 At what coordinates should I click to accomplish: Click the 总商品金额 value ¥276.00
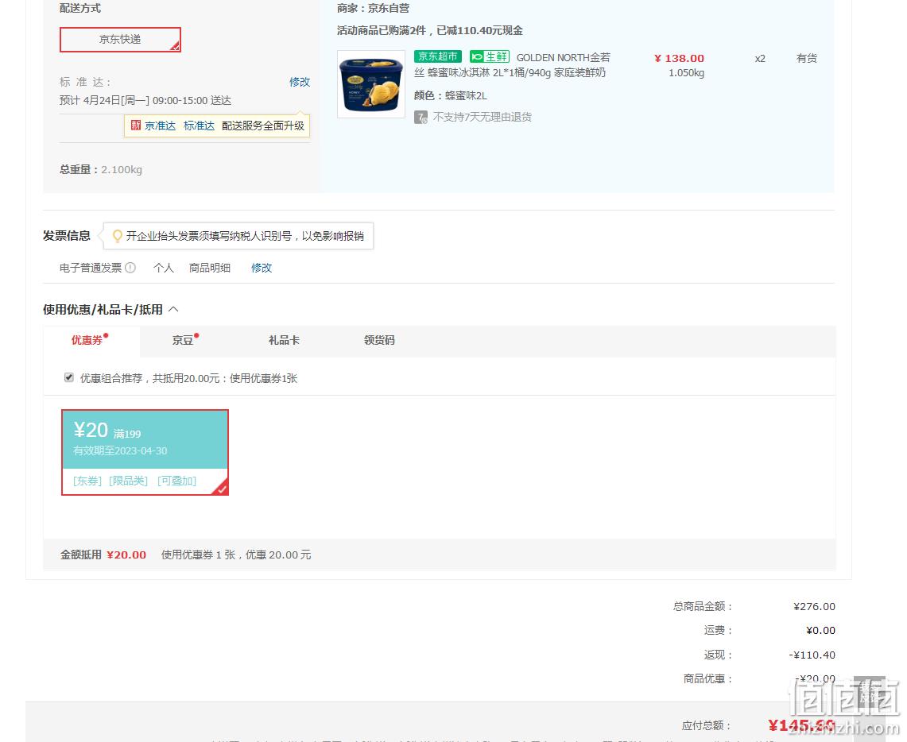[x=815, y=606]
